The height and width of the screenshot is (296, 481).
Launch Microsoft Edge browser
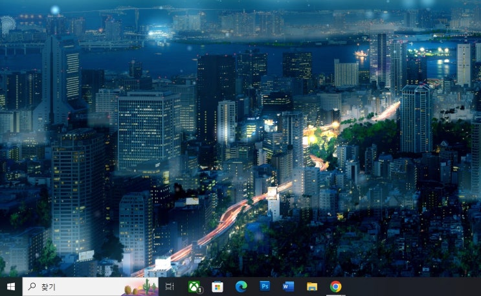(x=241, y=286)
